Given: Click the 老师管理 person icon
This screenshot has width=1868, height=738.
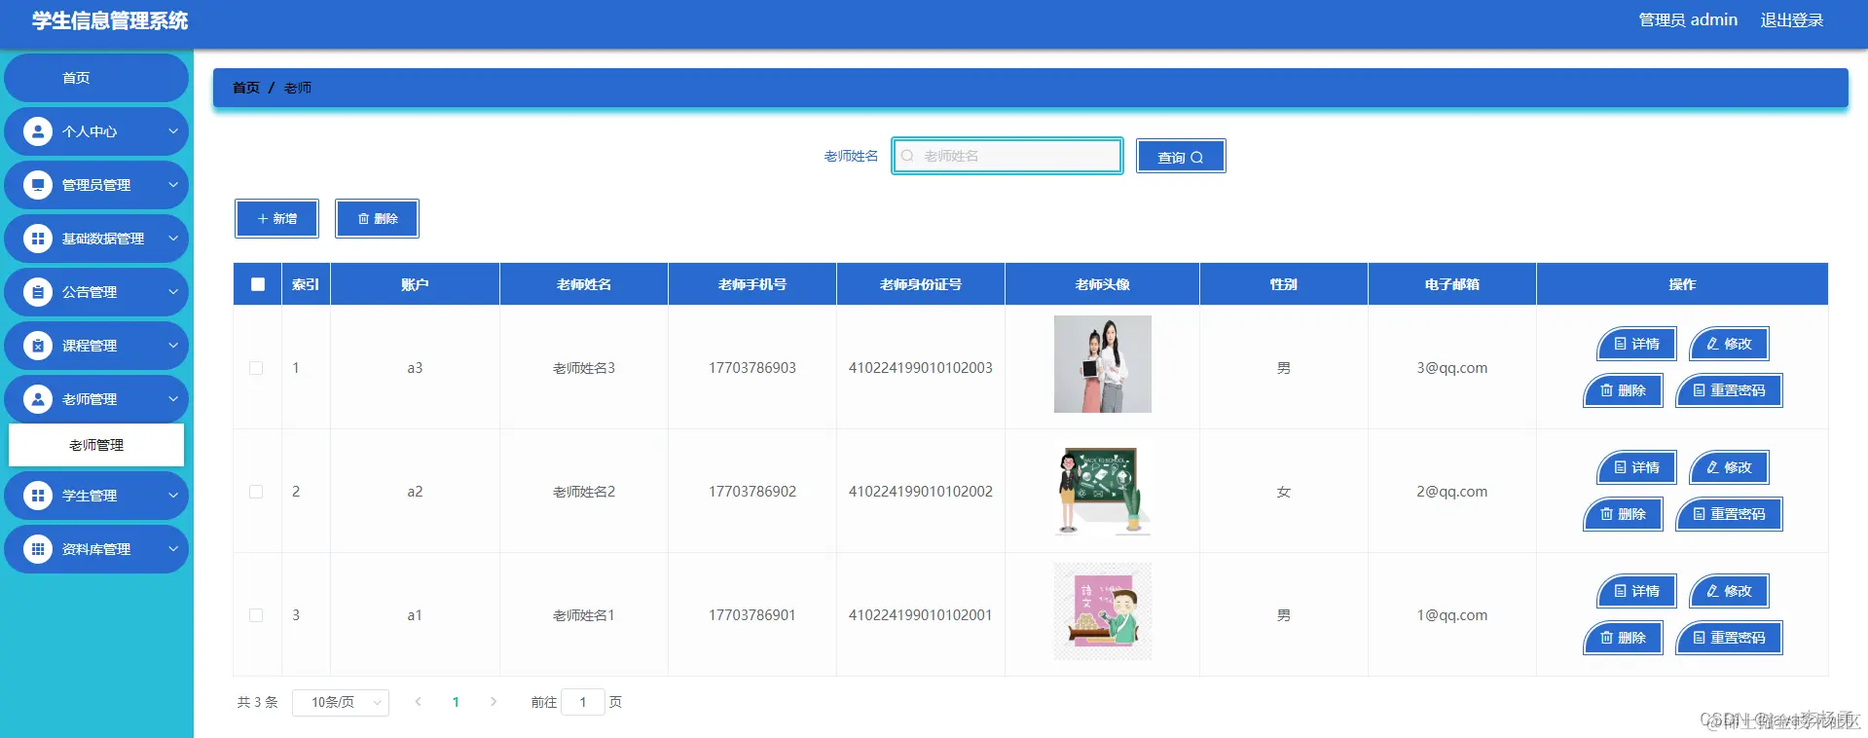Looking at the screenshot, I should [38, 399].
